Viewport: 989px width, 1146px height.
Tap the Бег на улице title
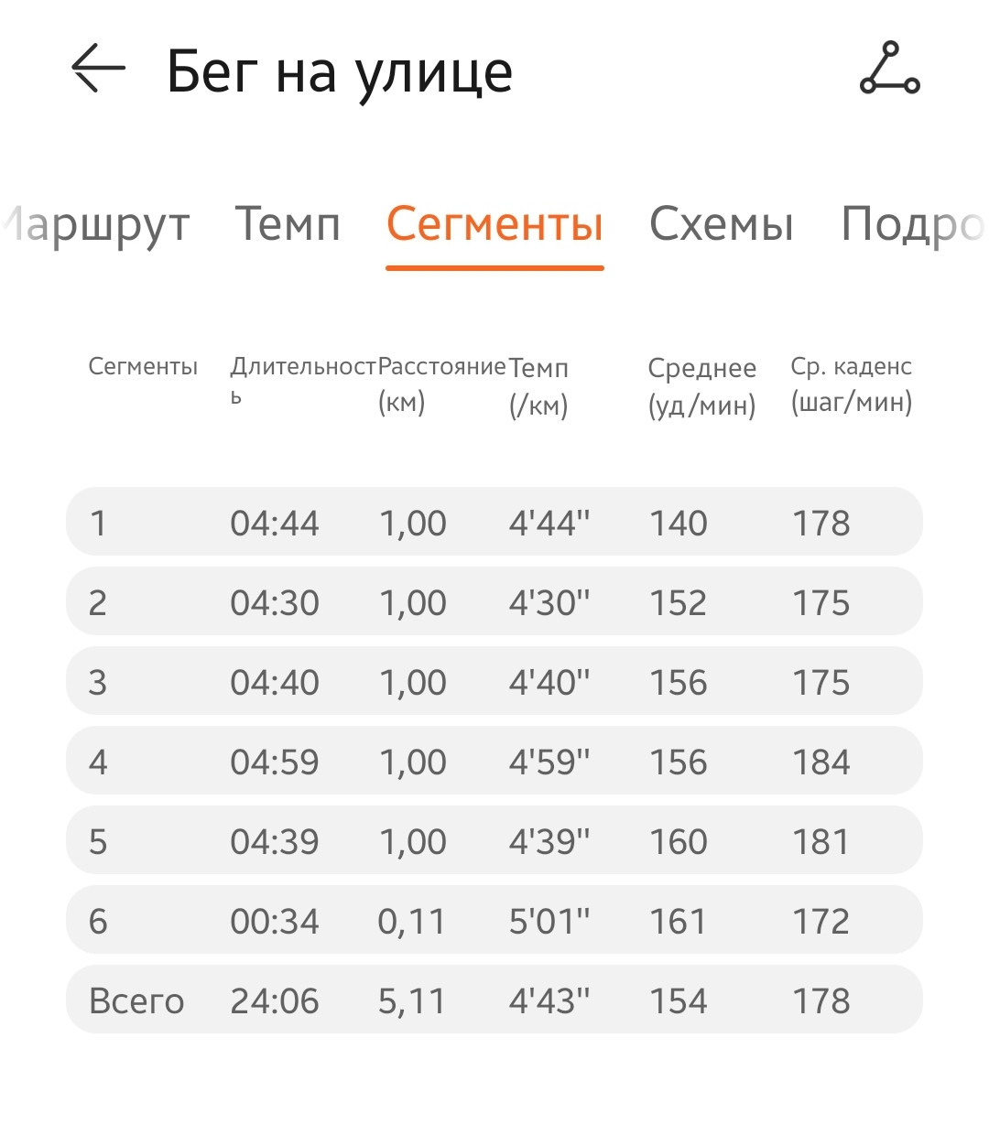click(x=340, y=72)
